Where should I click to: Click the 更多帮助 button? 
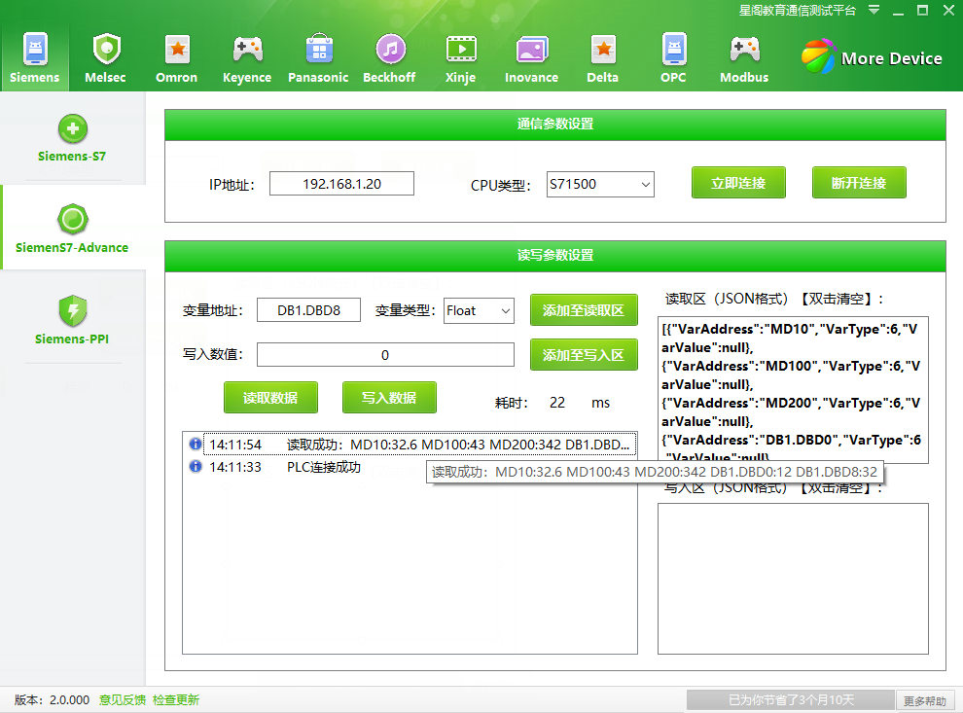924,700
